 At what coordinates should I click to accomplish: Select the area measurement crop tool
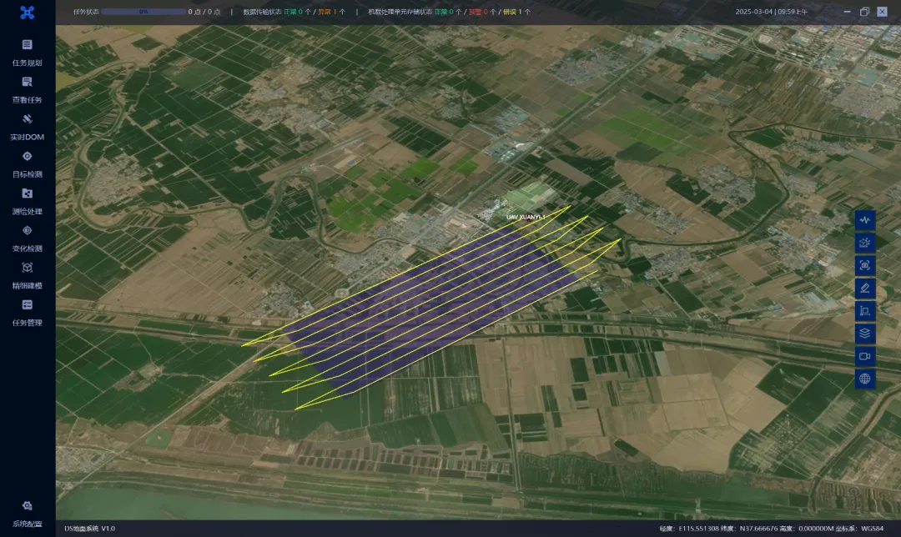[x=864, y=310]
